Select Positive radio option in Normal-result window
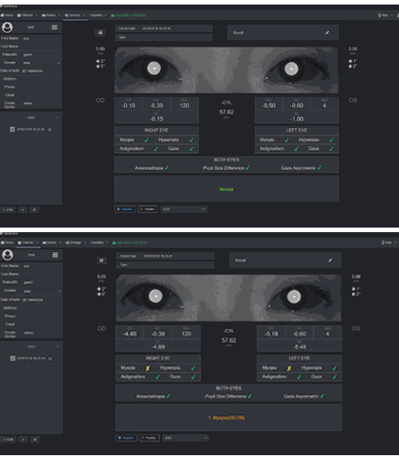This screenshot has height=457, width=399. point(148,209)
